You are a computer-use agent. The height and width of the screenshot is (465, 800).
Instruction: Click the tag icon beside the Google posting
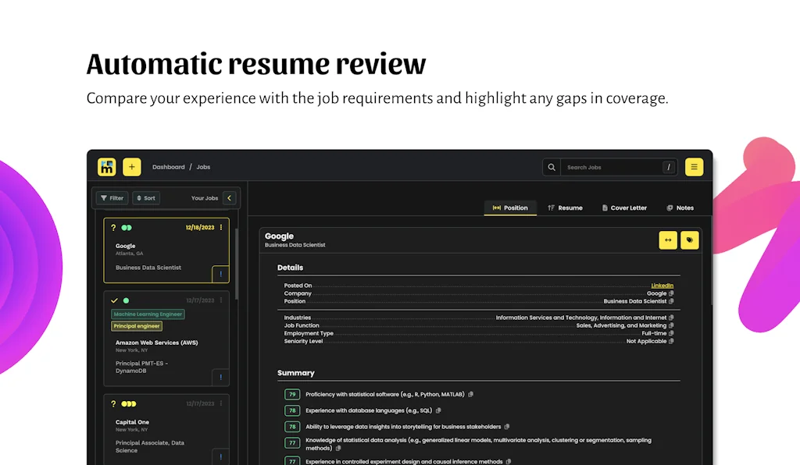690,240
